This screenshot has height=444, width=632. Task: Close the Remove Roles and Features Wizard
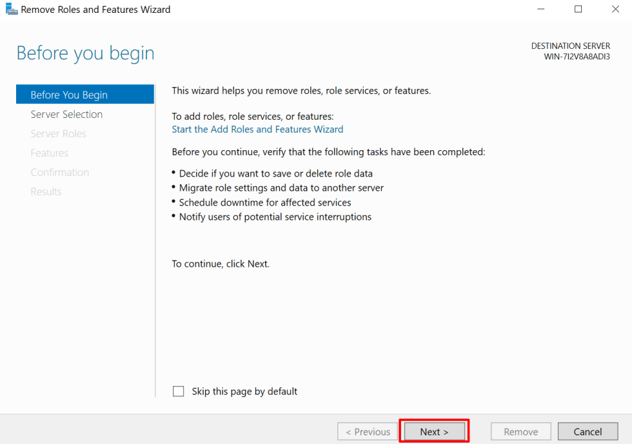pos(615,9)
